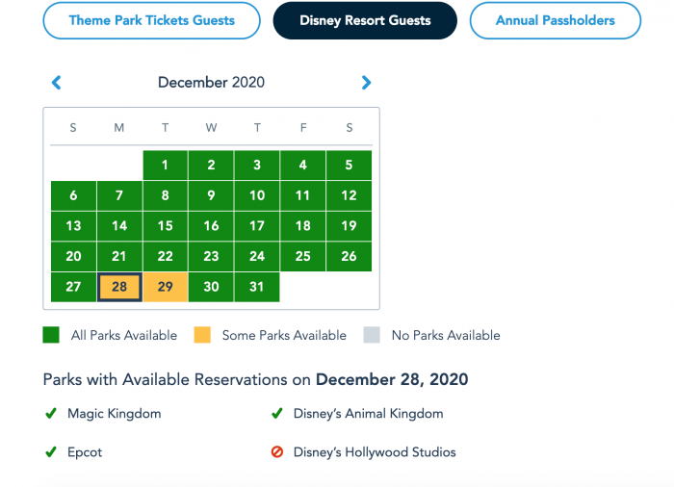Viewport: 674px width, 487px height.
Task: Select December 29 yellow date
Action: pyautogui.click(x=166, y=287)
